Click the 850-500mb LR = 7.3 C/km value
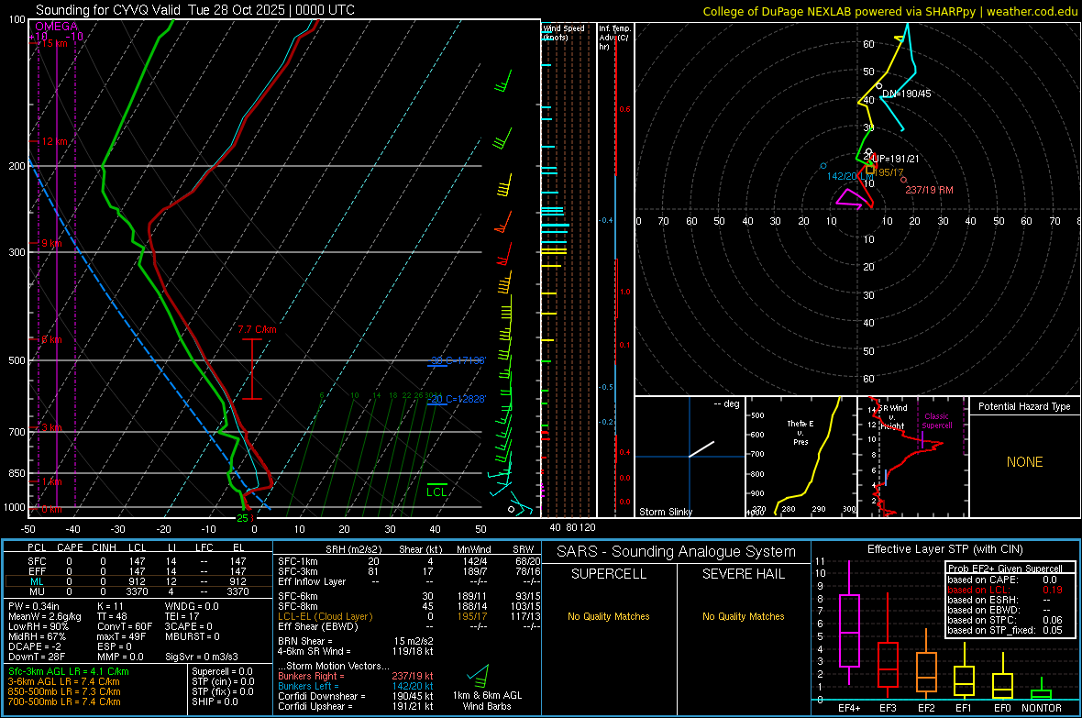Viewport: 1082px width, 718px height. tap(64, 691)
